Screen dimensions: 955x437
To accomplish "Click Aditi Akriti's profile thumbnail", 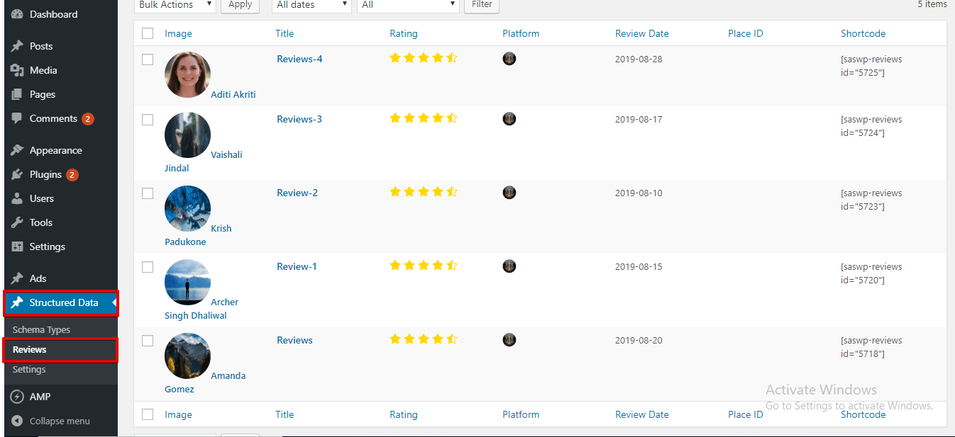I will coord(187,74).
